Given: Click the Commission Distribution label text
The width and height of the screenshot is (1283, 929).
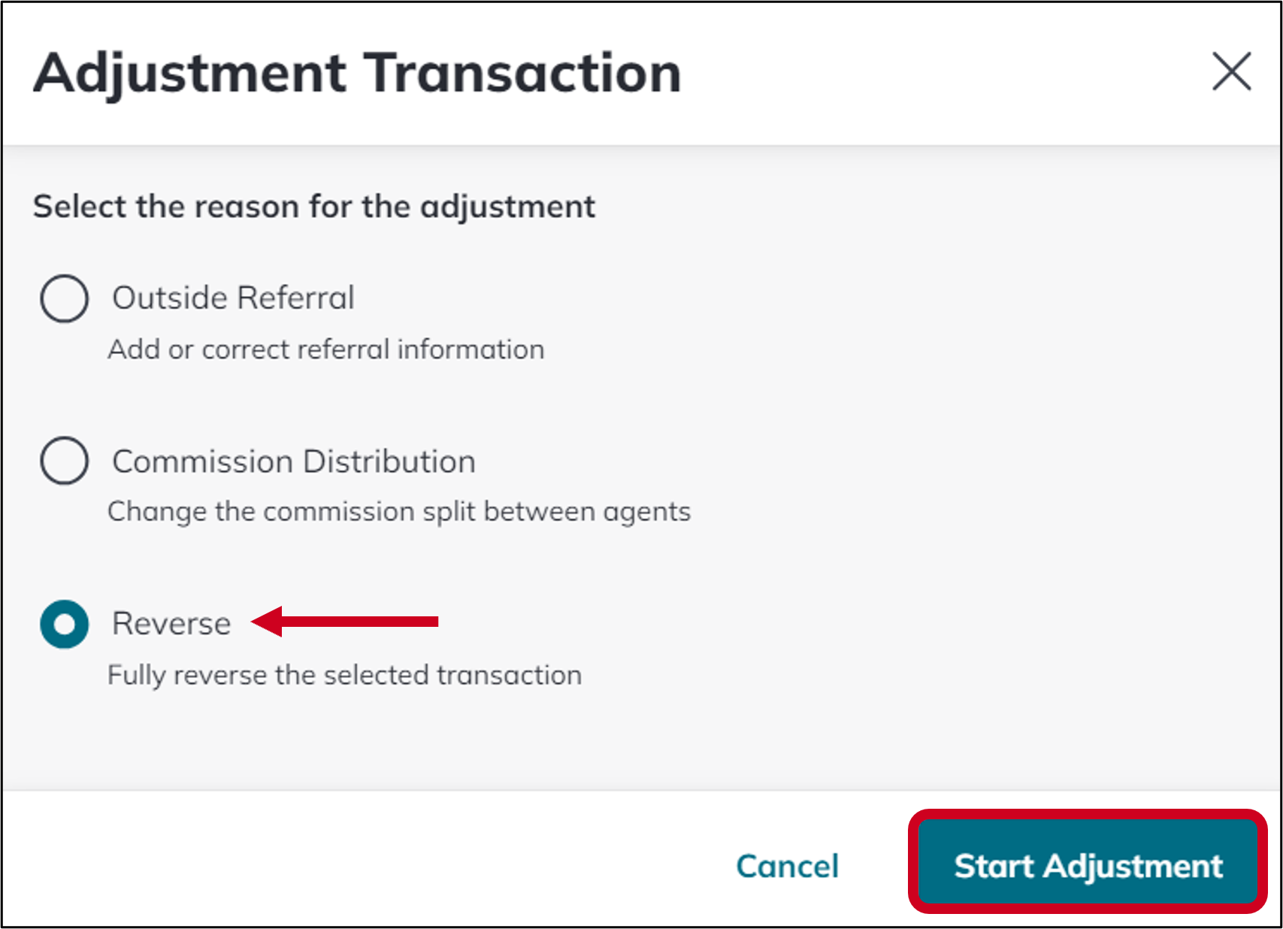Looking at the screenshot, I should point(292,461).
